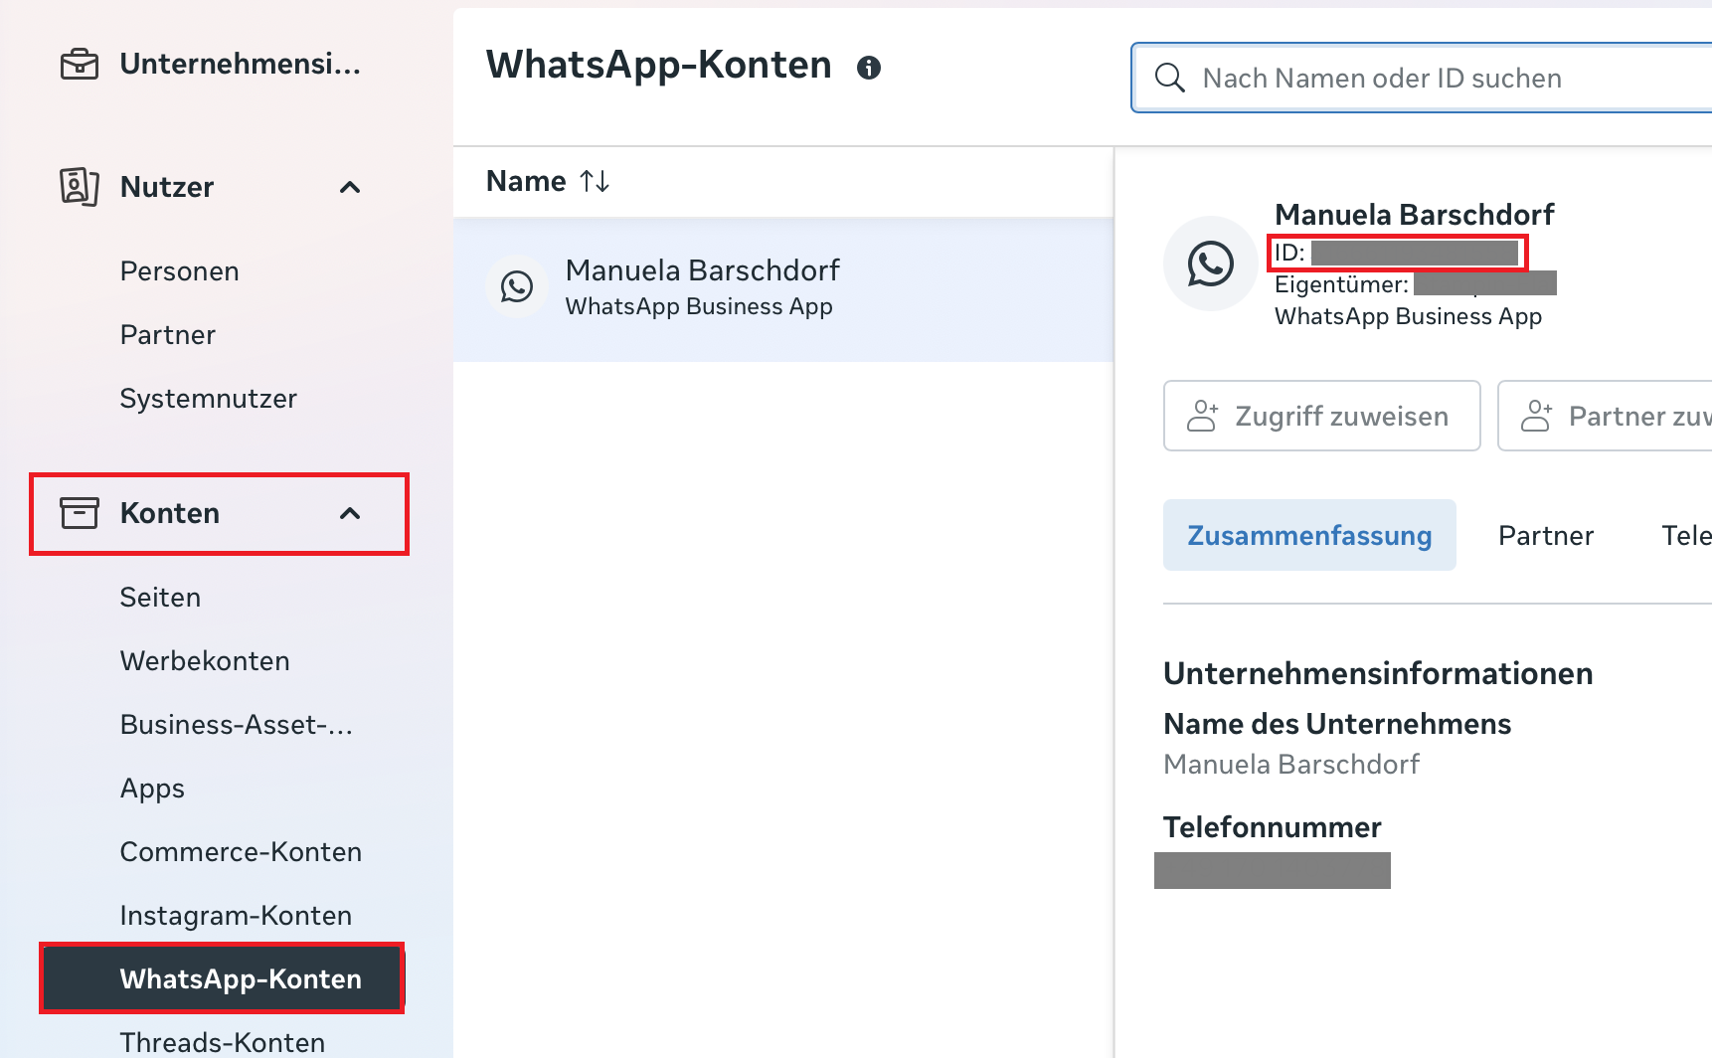The image size is (1712, 1058).
Task: Click WhatsApp Business App text in details panel
Action: click(x=1409, y=316)
